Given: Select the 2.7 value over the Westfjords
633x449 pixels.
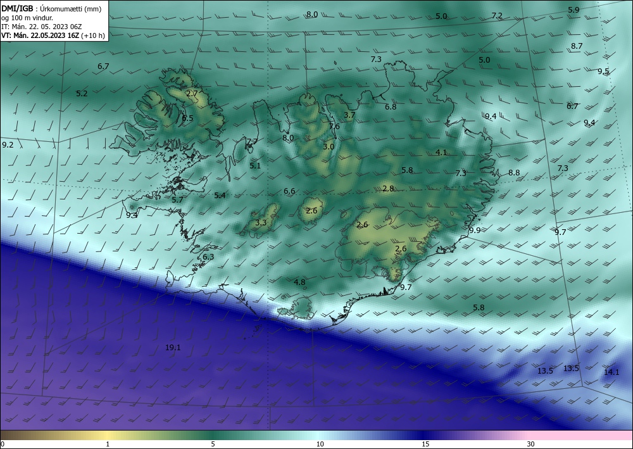Looking at the screenshot, I should pyautogui.click(x=192, y=93).
